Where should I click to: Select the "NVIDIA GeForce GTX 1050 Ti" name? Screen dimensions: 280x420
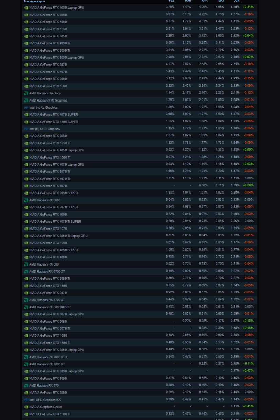(x=50, y=143)
